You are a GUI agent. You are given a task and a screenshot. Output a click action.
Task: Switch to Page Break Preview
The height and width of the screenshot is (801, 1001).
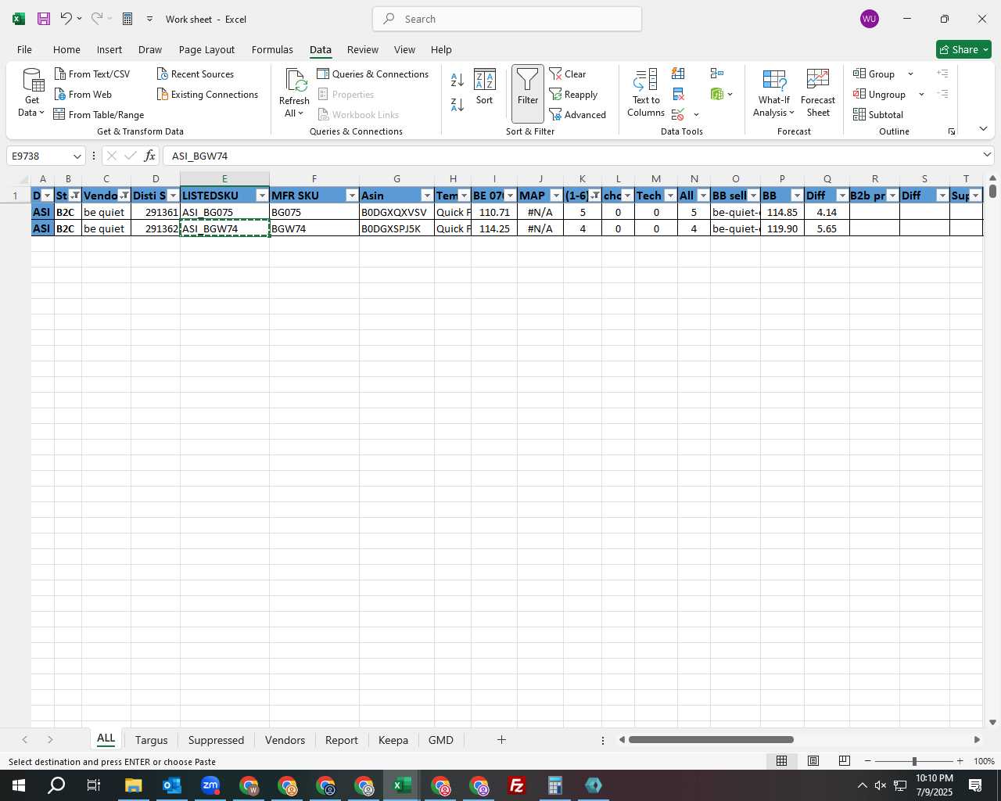845,761
